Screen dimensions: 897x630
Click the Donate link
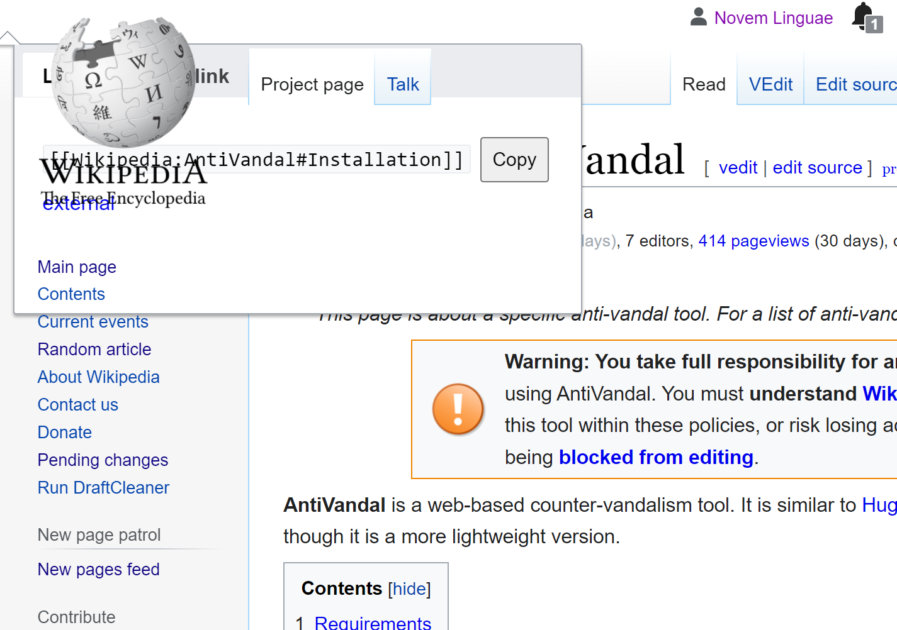point(65,433)
